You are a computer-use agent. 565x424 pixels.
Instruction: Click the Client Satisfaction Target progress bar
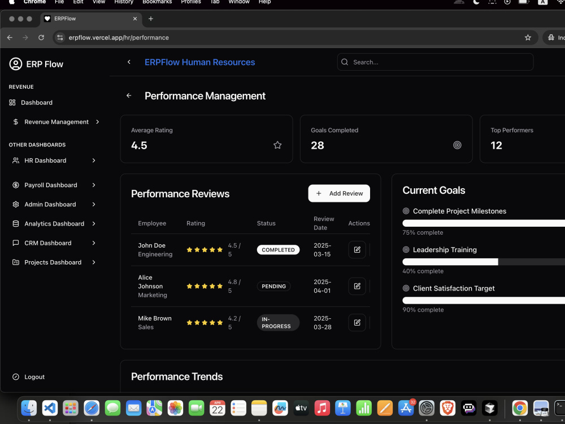click(484, 300)
